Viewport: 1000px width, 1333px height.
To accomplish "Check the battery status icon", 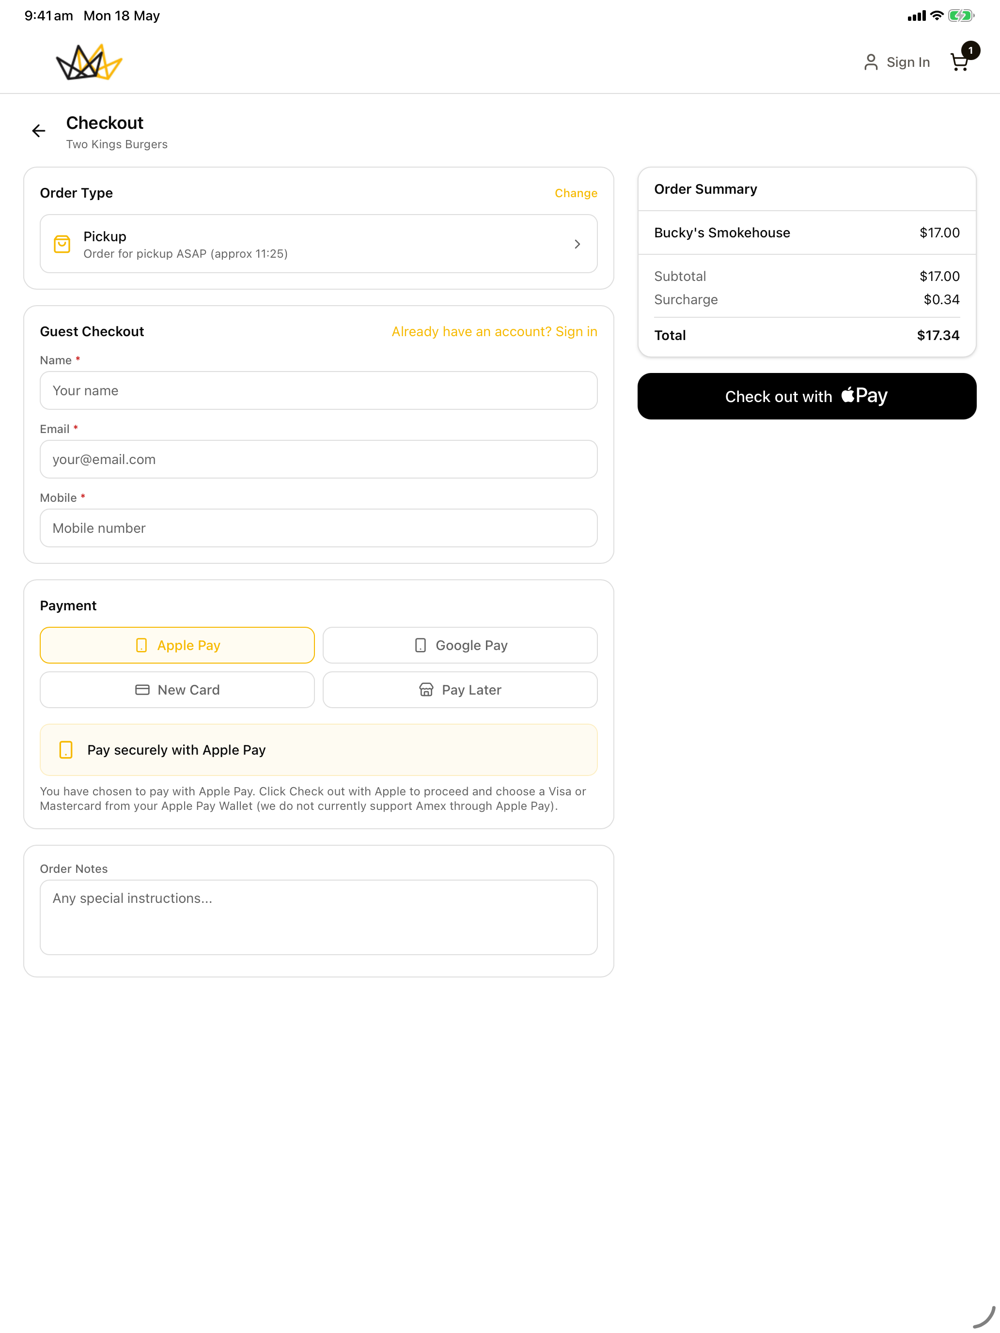I will click(x=961, y=15).
